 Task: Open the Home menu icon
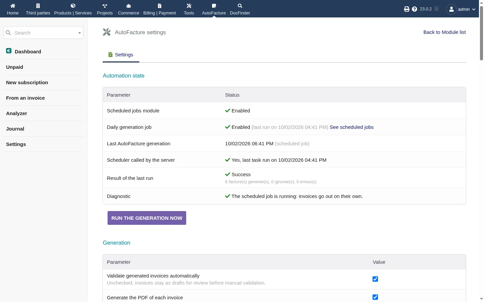click(13, 6)
